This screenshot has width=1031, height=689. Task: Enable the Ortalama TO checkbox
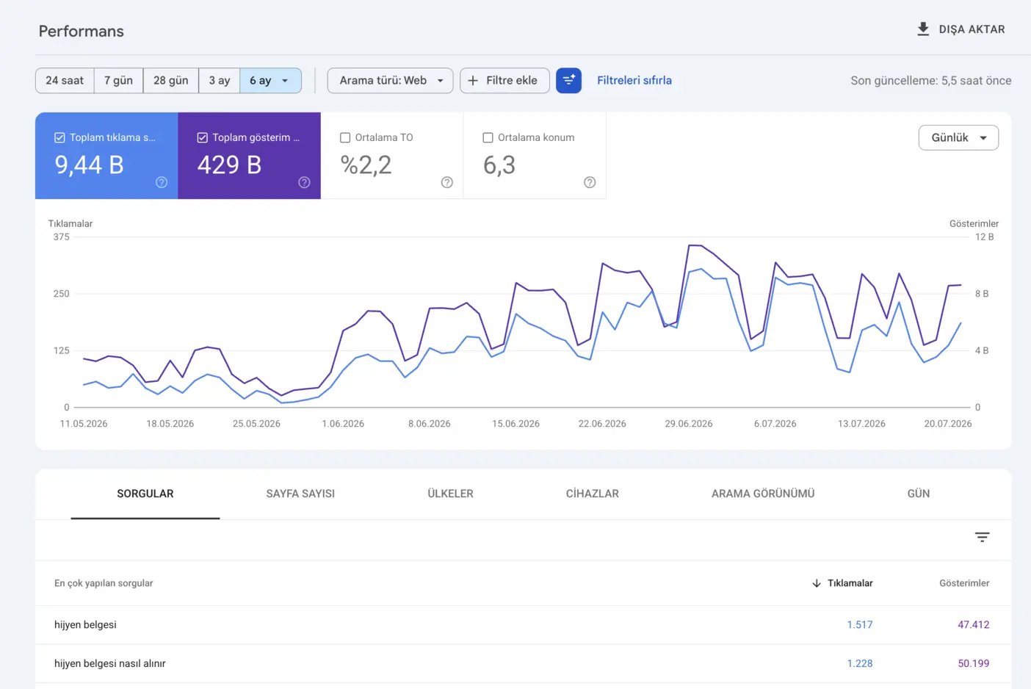[x=345, y=137]
